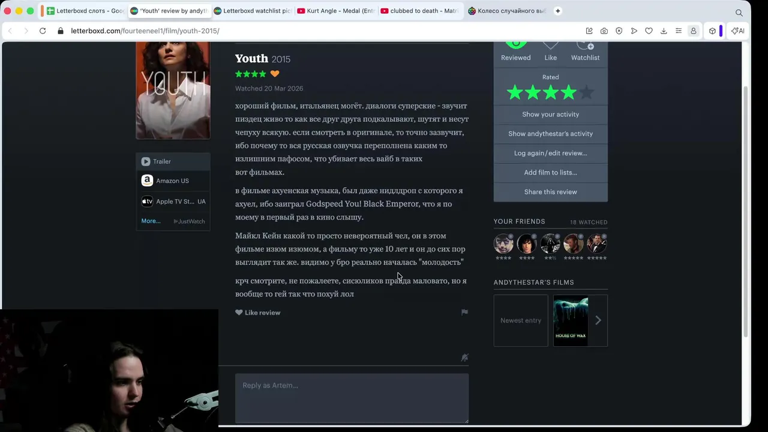Click Show andythestar's activity
The image size is (768, 432).
tap(551, 134)
